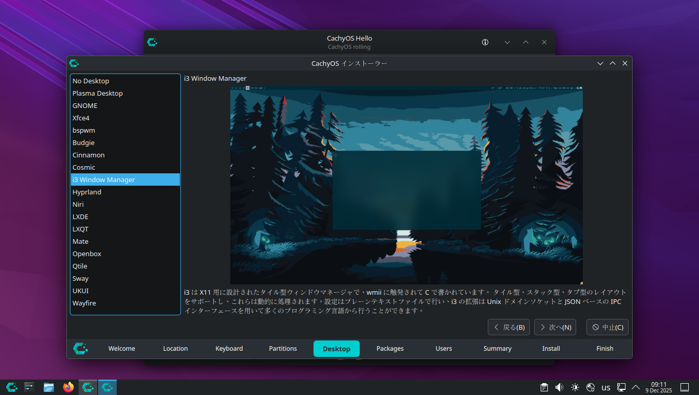699x395 pixels.
Task: Select "Openbox" in the desktop list
Action: (125, 254)
